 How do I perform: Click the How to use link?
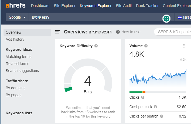pyautogui.click(x=131, y=32)
